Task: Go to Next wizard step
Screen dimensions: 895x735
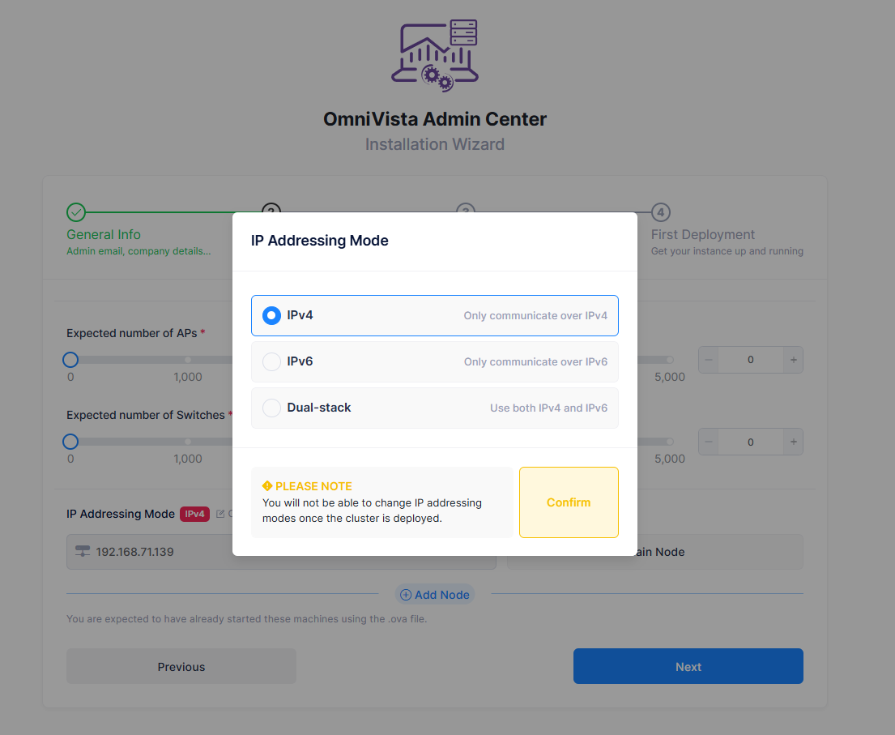Action: [688, 666]
